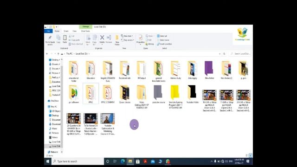Create a New folder from ribbon
This screenshot has height=167, width=297.
coord(117,40)
